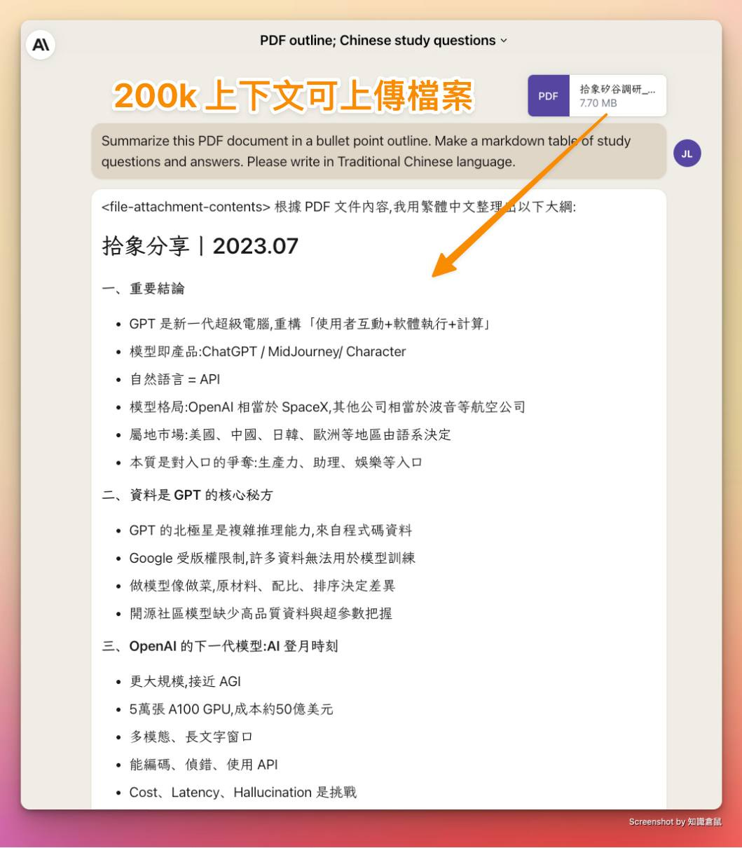742x848 pixels.
Task: Click the section heading '一、重要結論'
Action: (x=143, y=289)
